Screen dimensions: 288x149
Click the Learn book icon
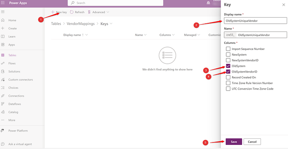(x=3, y=36)
